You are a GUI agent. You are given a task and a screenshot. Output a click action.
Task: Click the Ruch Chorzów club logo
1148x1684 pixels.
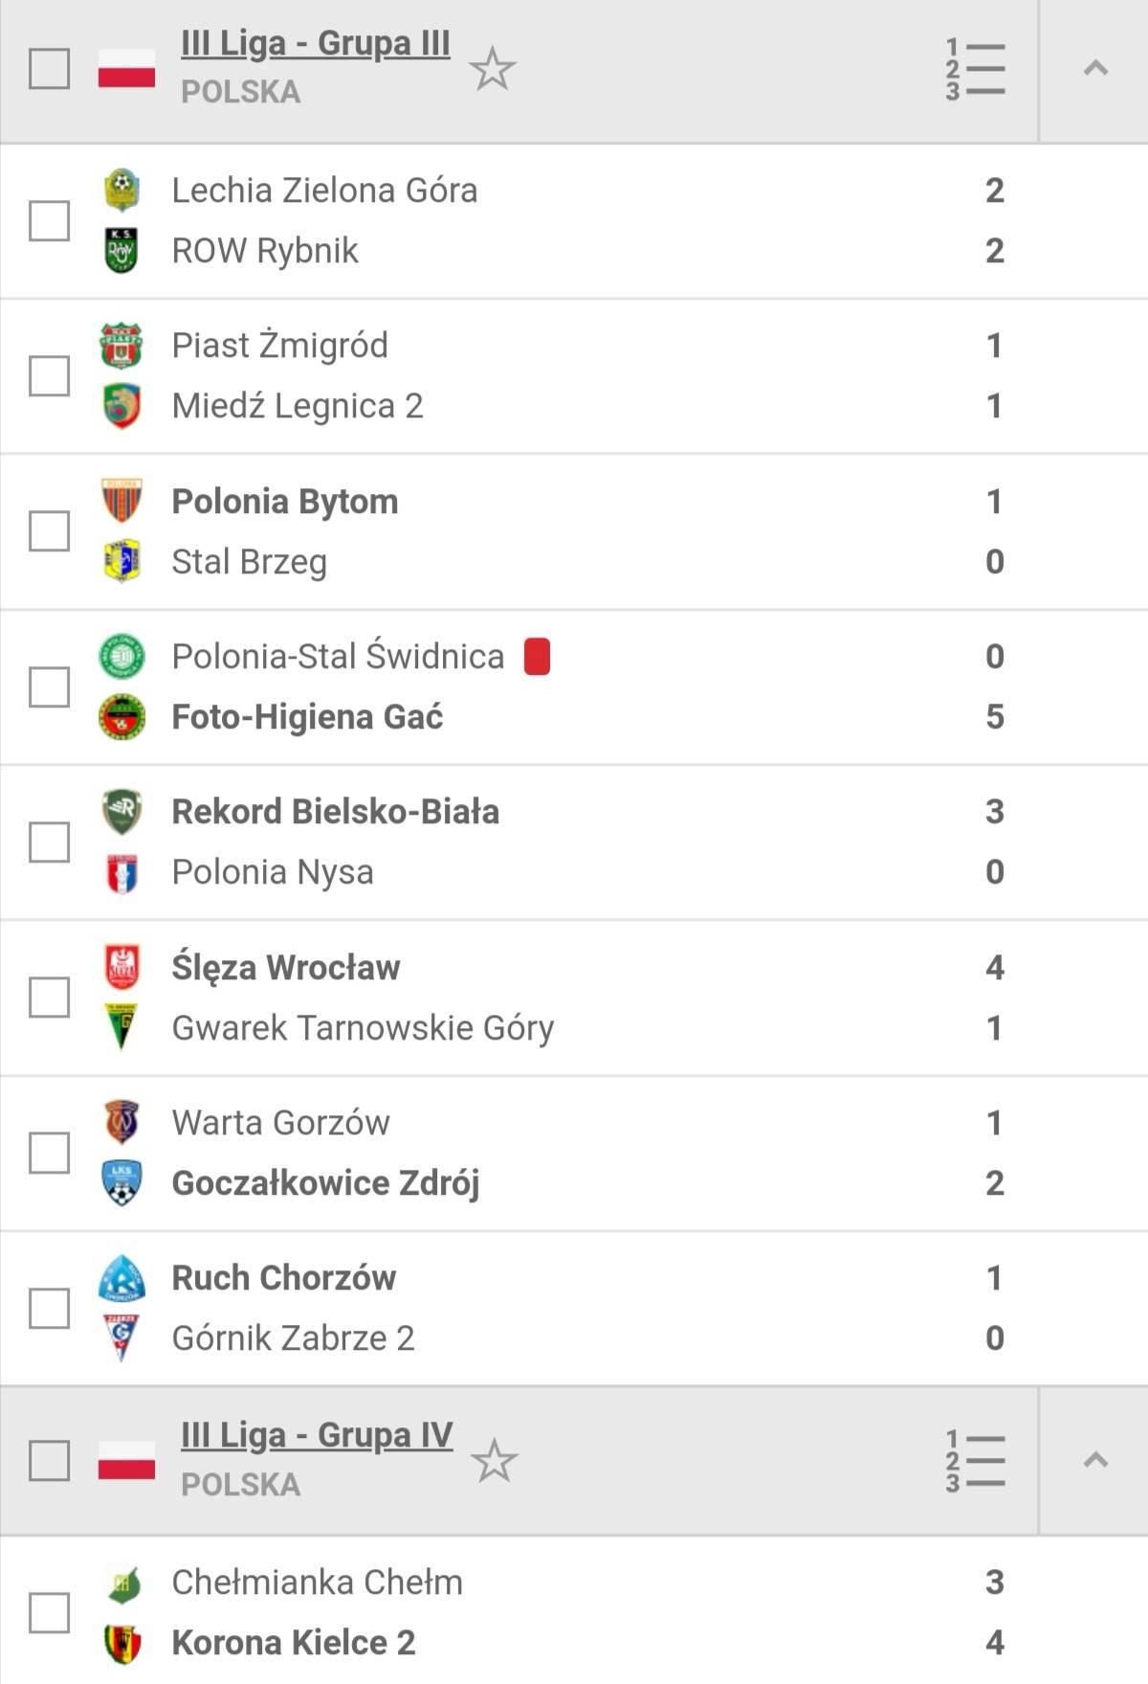tap(121, 1278)
